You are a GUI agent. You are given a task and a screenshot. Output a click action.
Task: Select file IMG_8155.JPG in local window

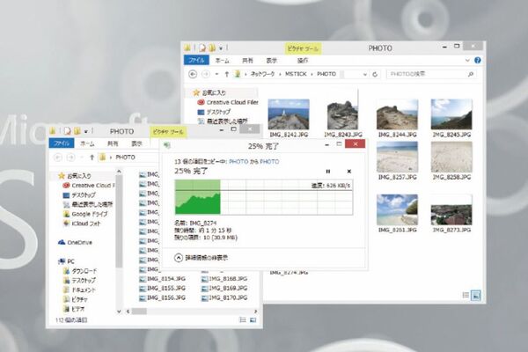(x=162, y=289)
